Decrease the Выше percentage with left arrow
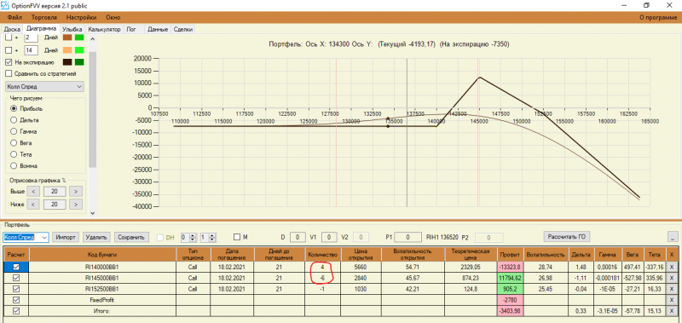682x323 pixels. [x=33, y=191]
